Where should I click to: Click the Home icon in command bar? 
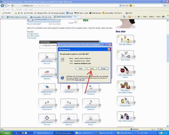124,17
